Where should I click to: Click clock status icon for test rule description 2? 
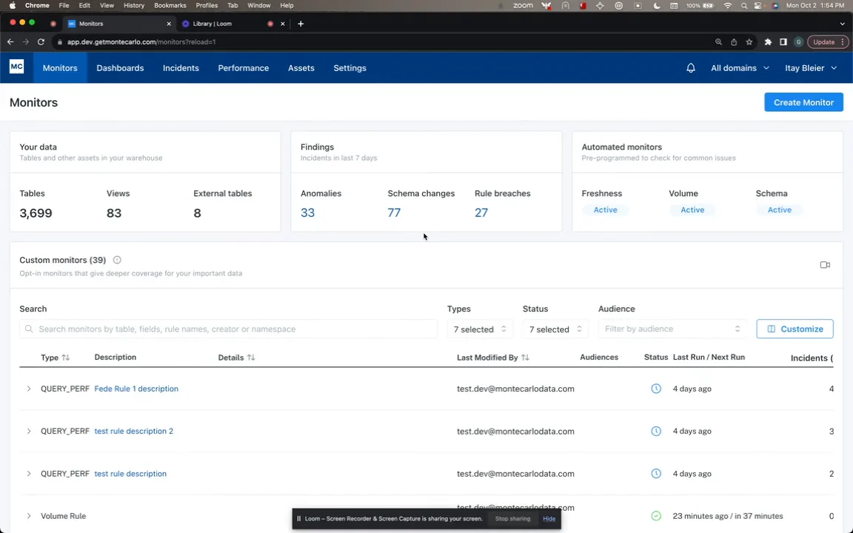point(656,431)
